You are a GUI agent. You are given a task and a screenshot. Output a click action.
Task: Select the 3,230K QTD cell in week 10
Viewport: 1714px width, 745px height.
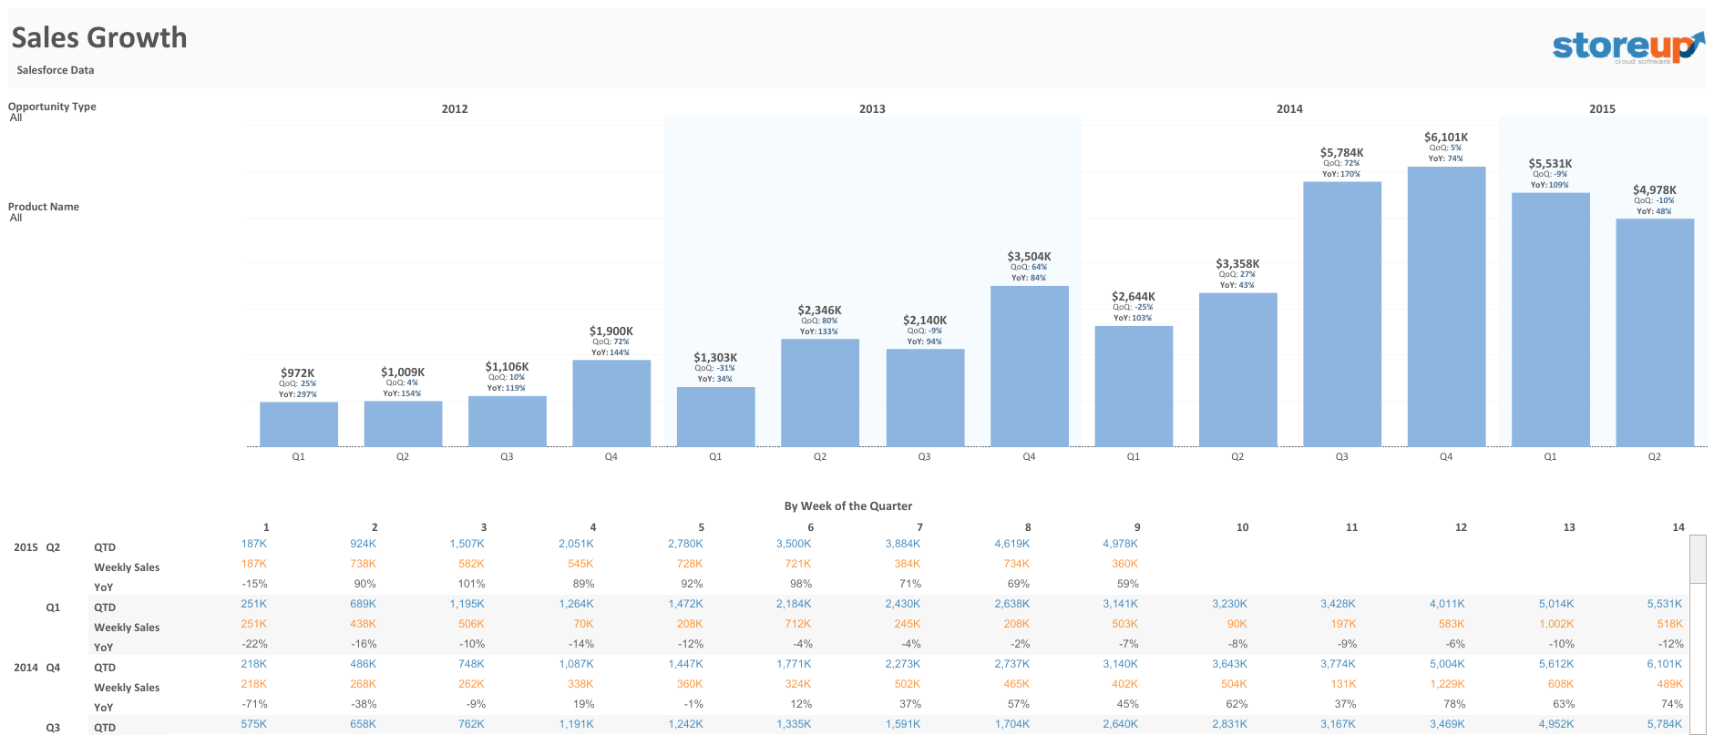pos(1230,604)
